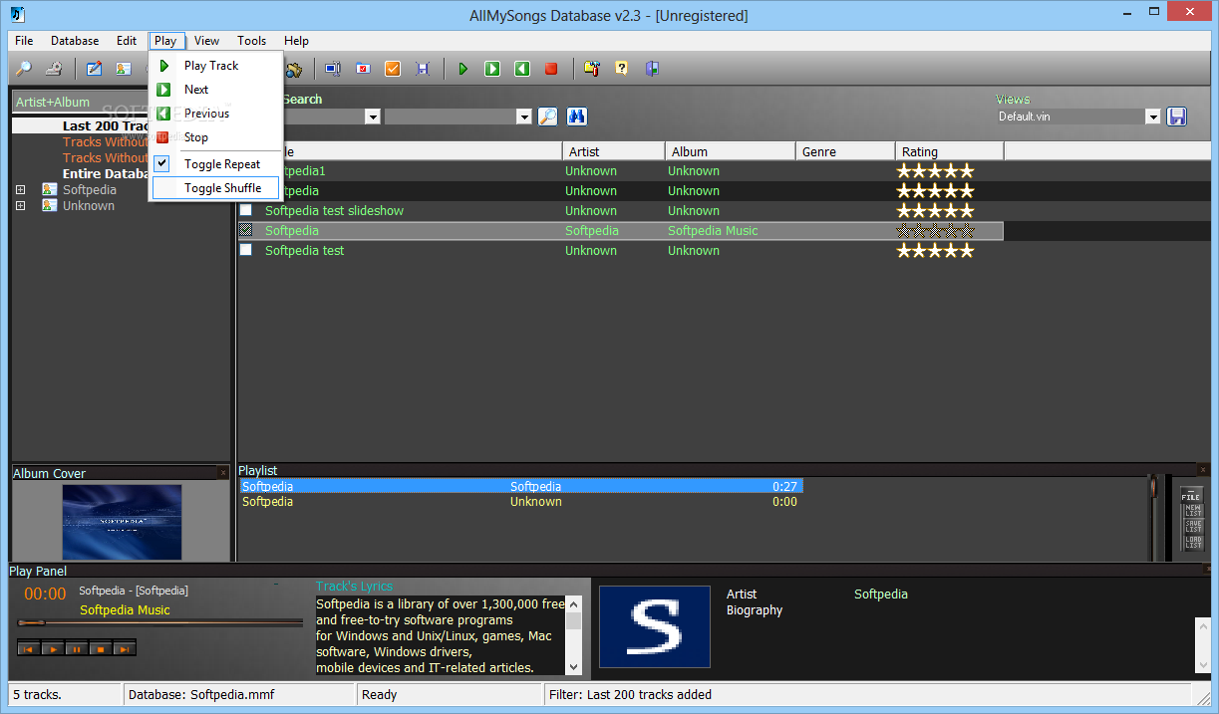Close the Playlist panel

click(1202, 470)
